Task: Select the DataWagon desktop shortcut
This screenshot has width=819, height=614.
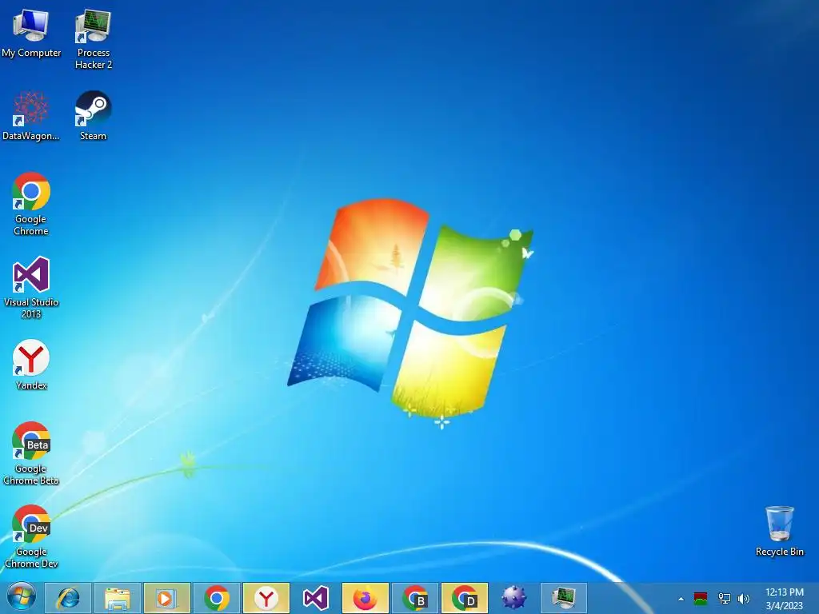Action: pyautogui.click(x=31, y=116)
